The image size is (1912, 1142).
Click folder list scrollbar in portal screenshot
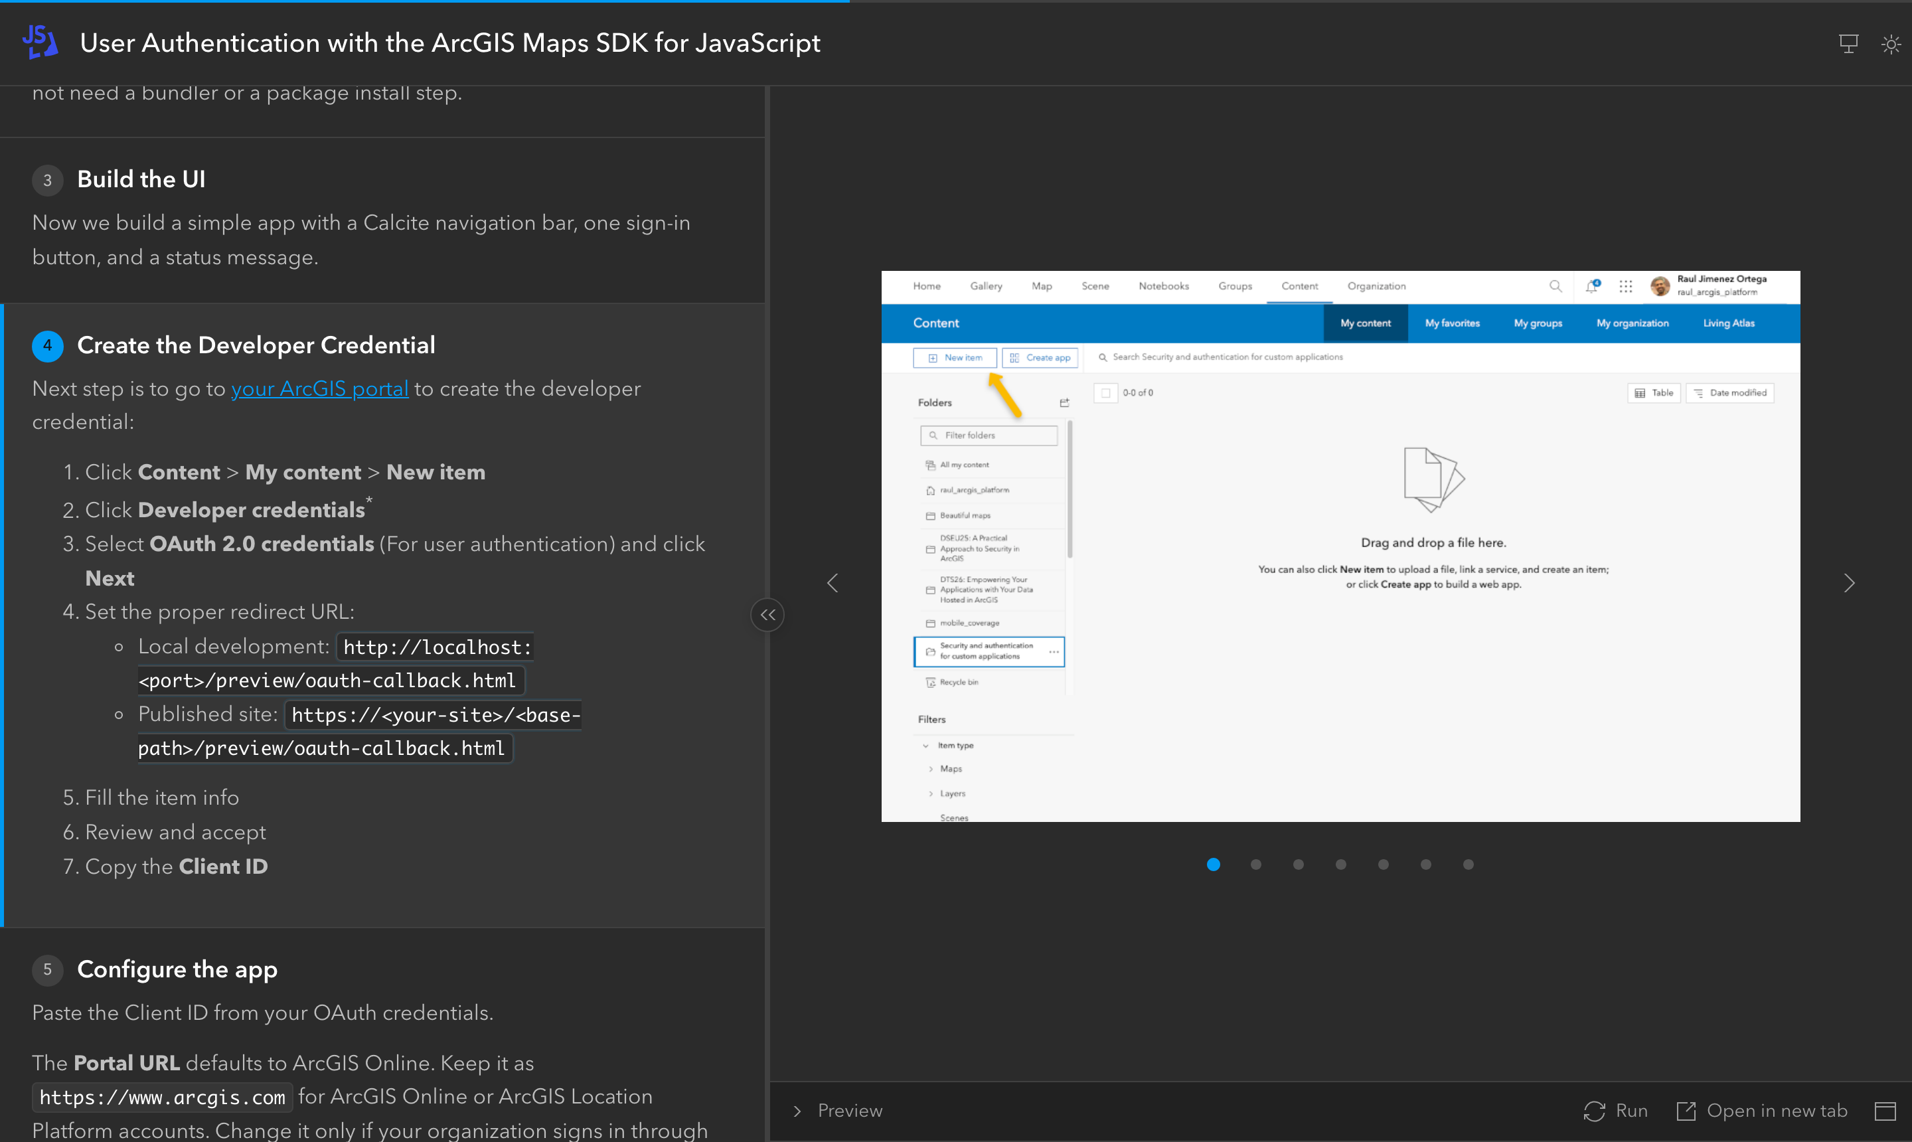1070,489
